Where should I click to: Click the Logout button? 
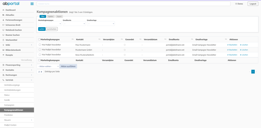[253, 4]
